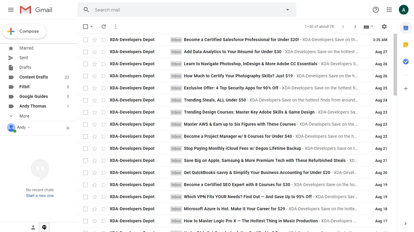The image size is (414, 232).
Task: Go to older emails page
Action: pyautogui.click(x=355, y=27)
